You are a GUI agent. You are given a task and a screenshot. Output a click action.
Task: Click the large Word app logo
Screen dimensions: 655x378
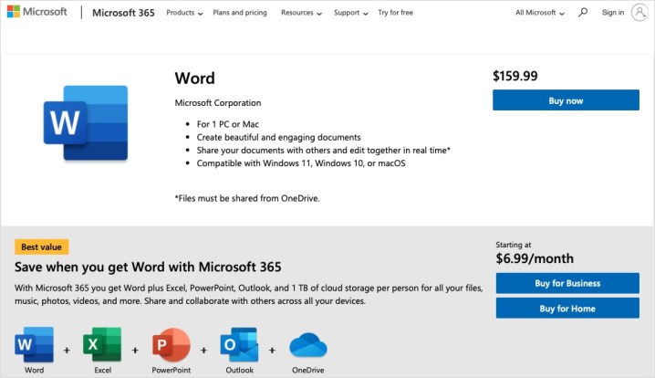85,116
